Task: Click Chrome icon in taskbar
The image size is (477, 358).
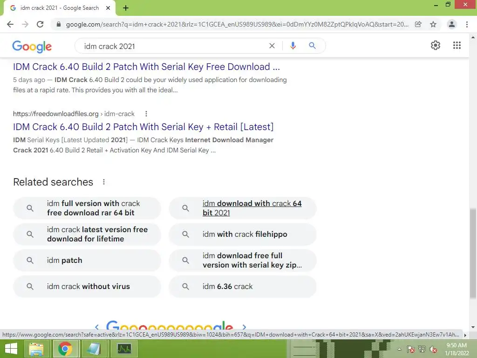Action: pyautogui.click(x=65, y=349)
